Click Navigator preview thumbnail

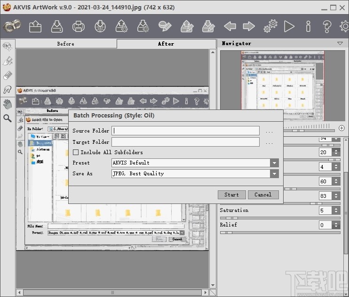pos(283,86)
